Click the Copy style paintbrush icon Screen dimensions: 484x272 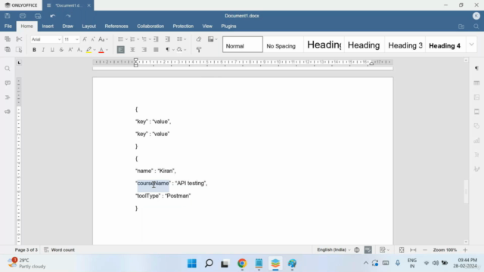198,50
